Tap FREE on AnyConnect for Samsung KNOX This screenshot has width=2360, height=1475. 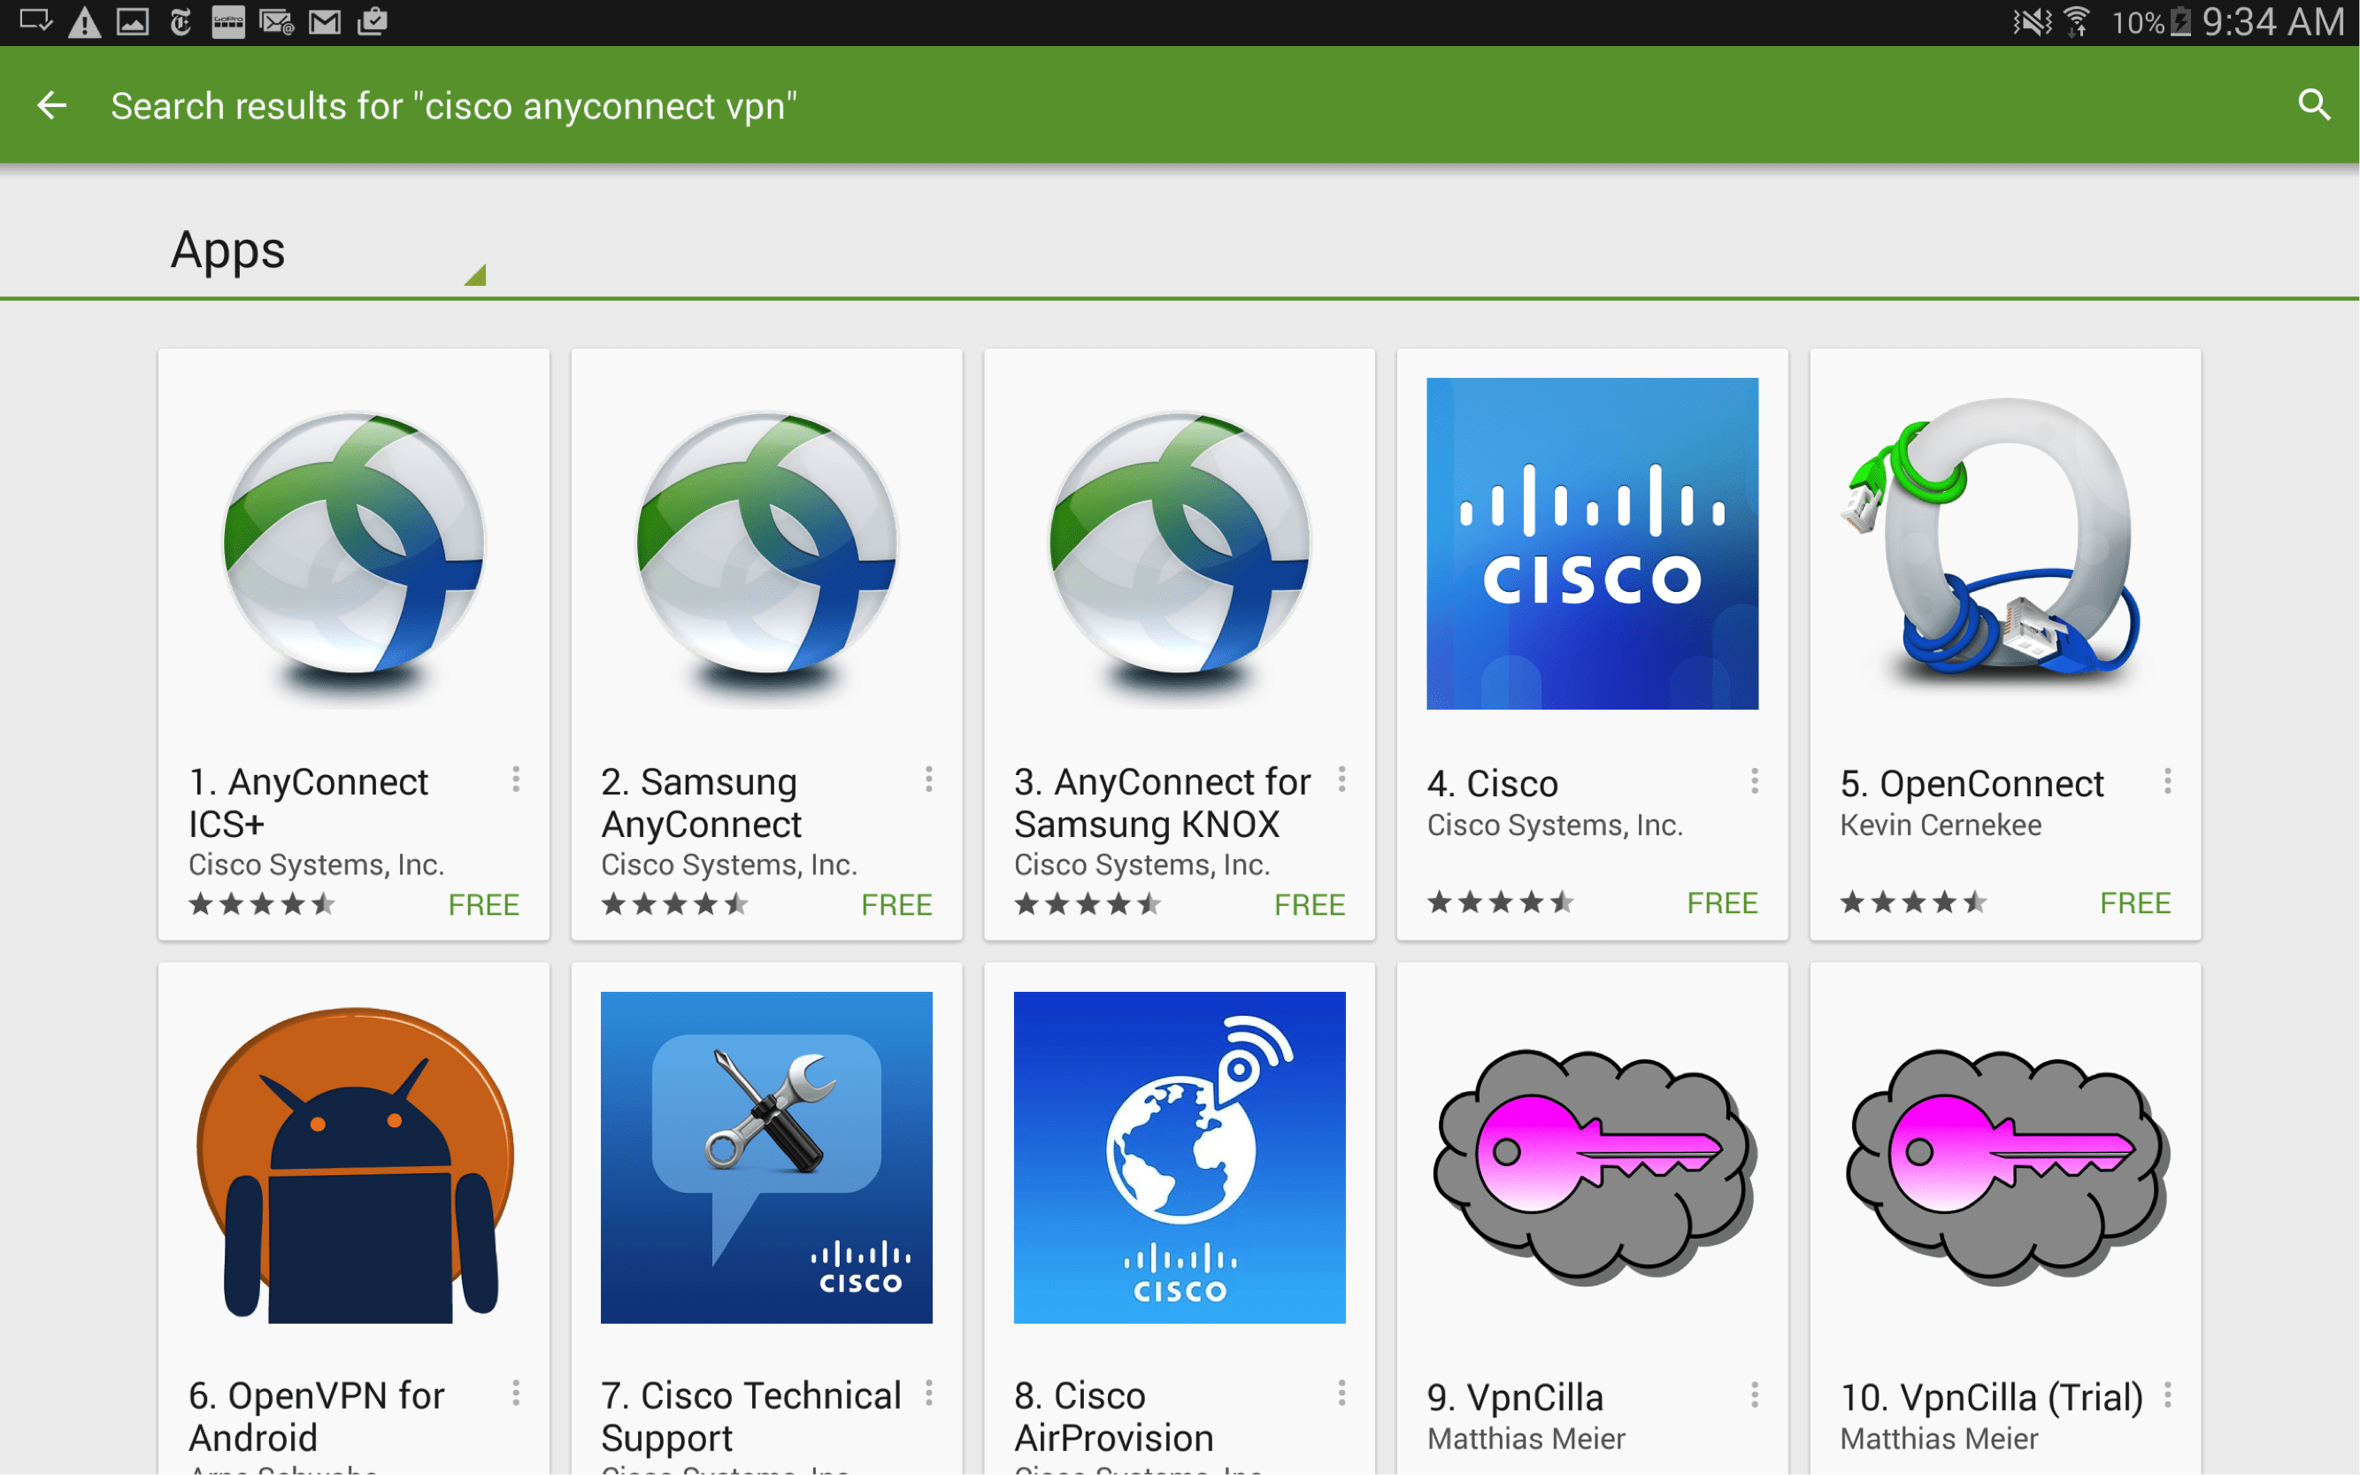click(x=1308, y=905)
